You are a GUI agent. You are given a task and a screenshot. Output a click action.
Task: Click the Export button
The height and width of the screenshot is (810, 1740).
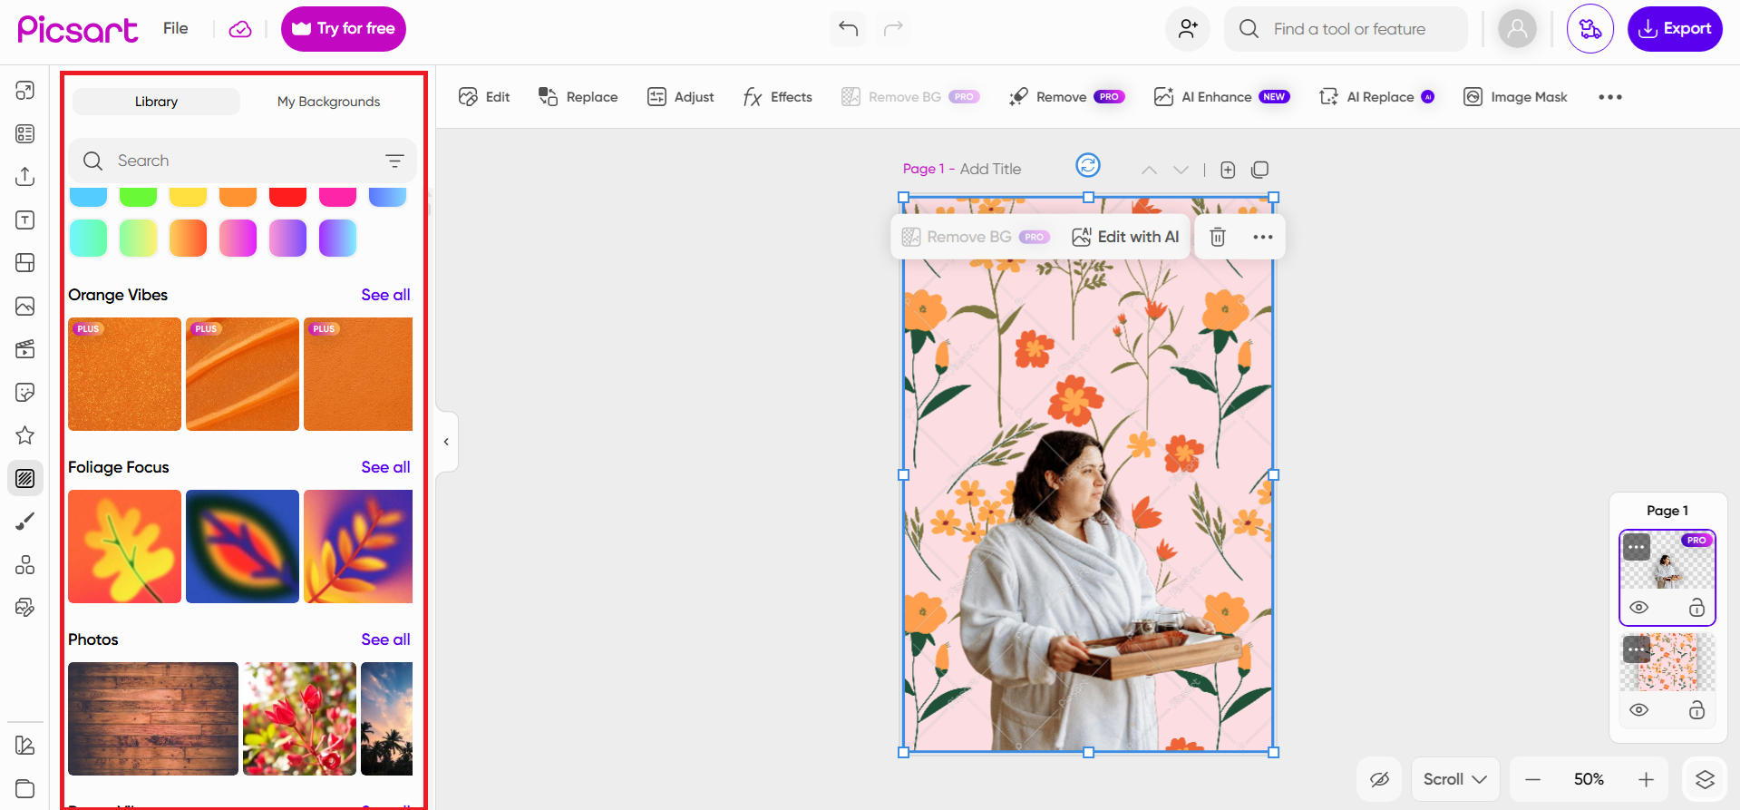click(x=1675, y=29)
